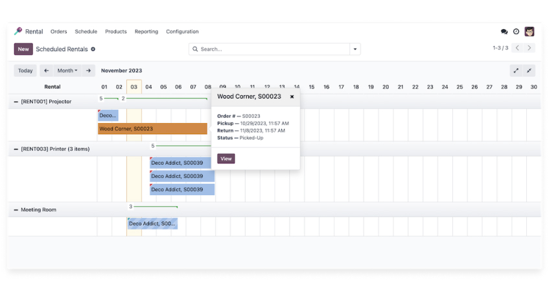Viewport: 549px width, 298px height.
Task: Open the Reporting menu
Action: click(x=146, y=32)
